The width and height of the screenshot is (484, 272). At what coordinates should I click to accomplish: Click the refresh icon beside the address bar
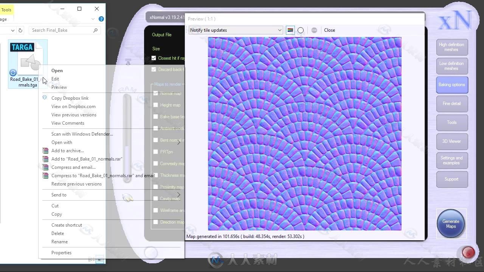(20, 30)
